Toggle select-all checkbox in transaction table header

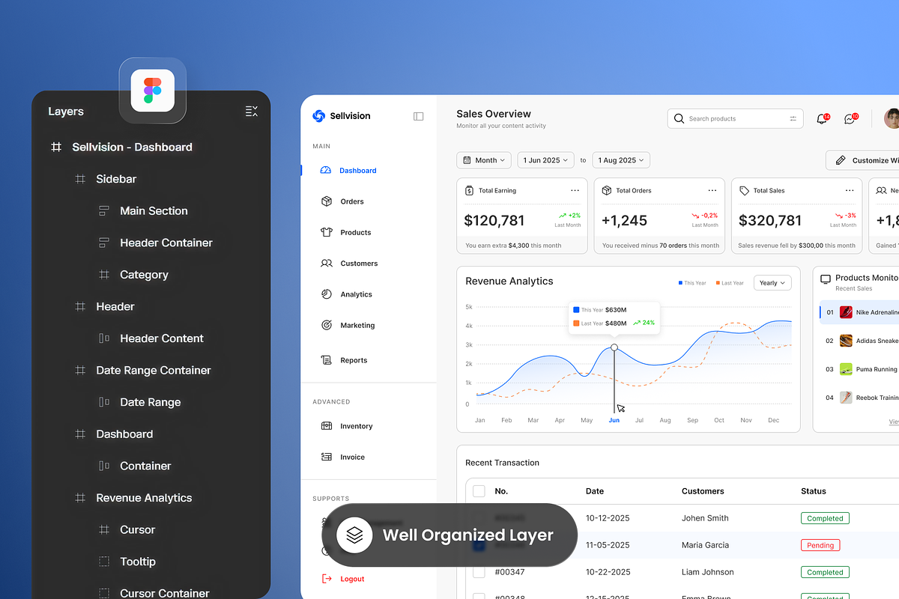479,491
